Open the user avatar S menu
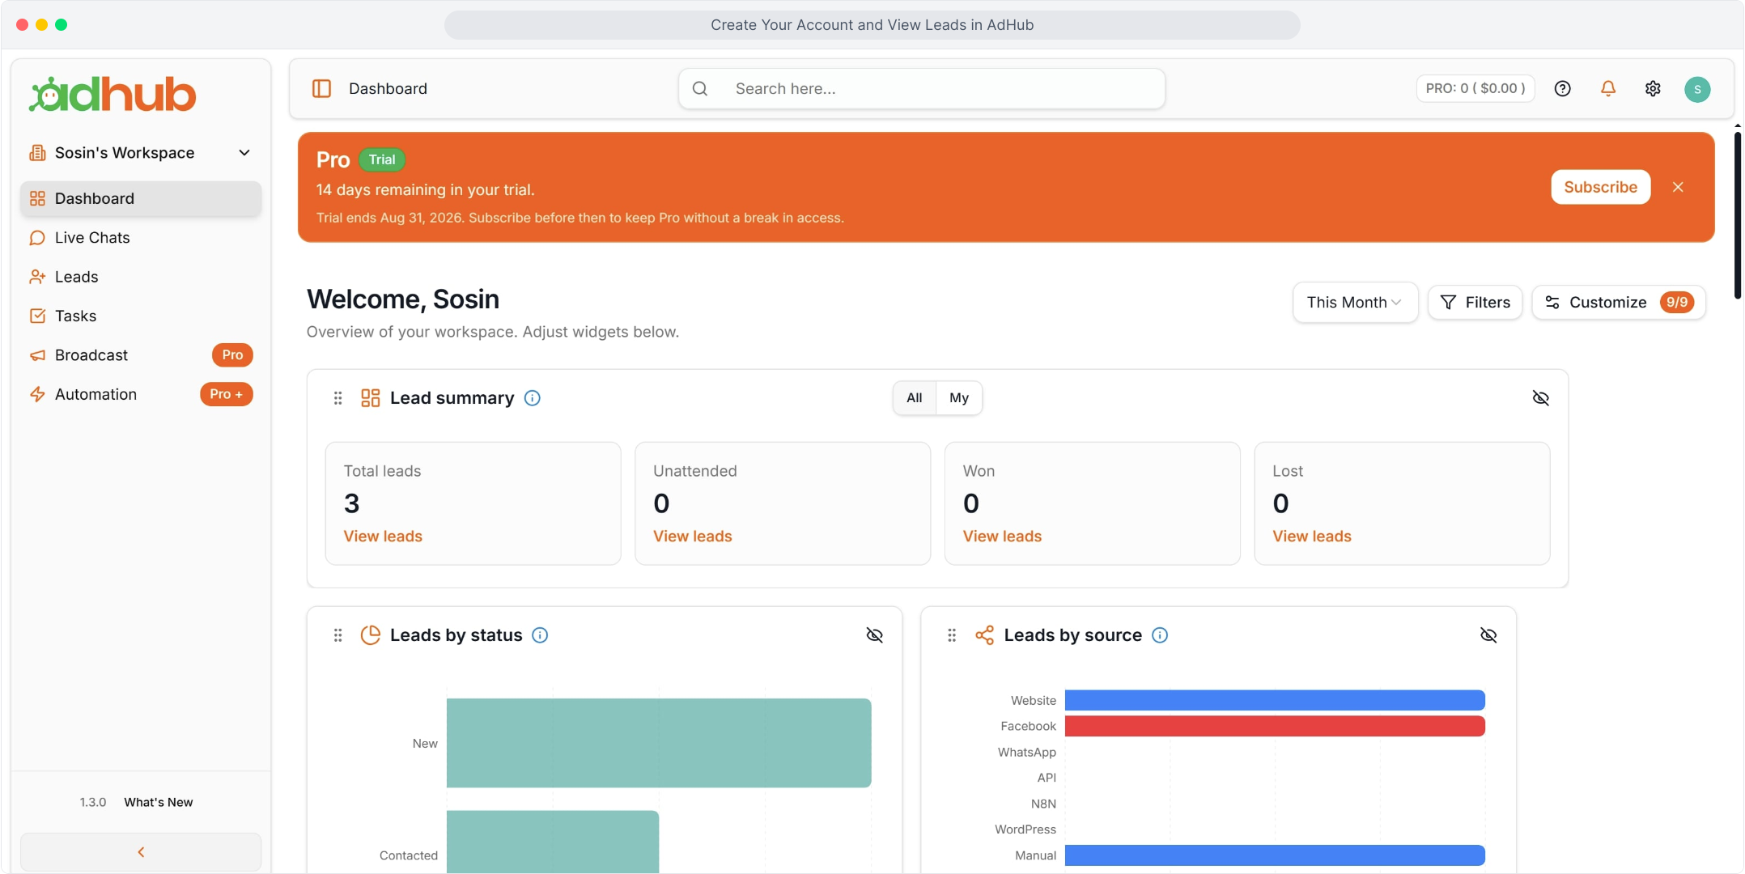The height and width of the screenshot is (874, 1745). coord(1697,89)
